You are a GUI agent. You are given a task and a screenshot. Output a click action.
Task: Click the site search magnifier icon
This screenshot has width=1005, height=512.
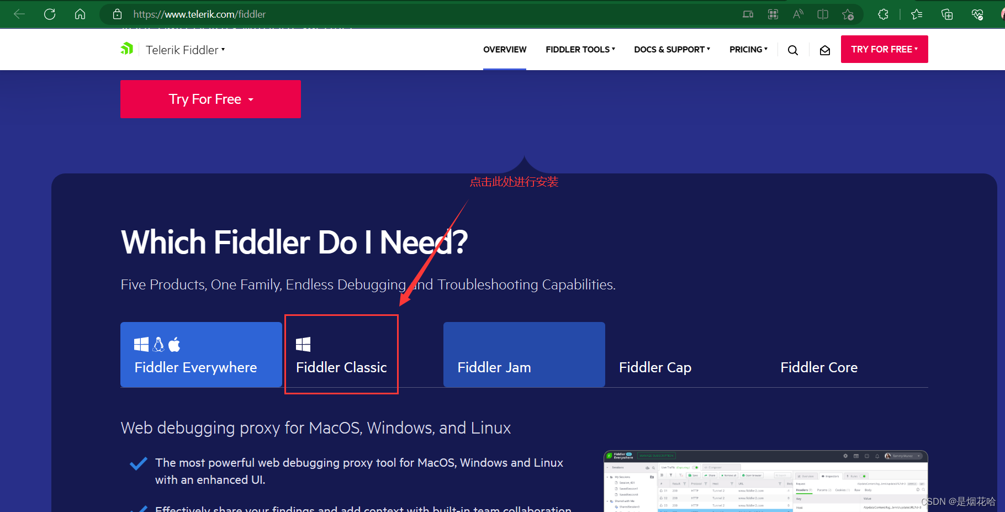pyautogui.click(x=793, y=50)
